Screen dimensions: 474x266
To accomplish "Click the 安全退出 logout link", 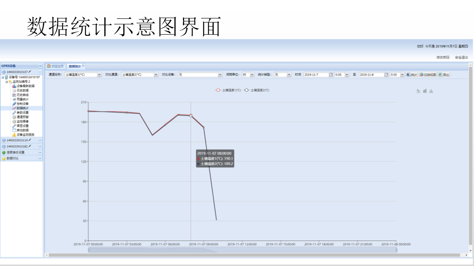I will [461, 57].
